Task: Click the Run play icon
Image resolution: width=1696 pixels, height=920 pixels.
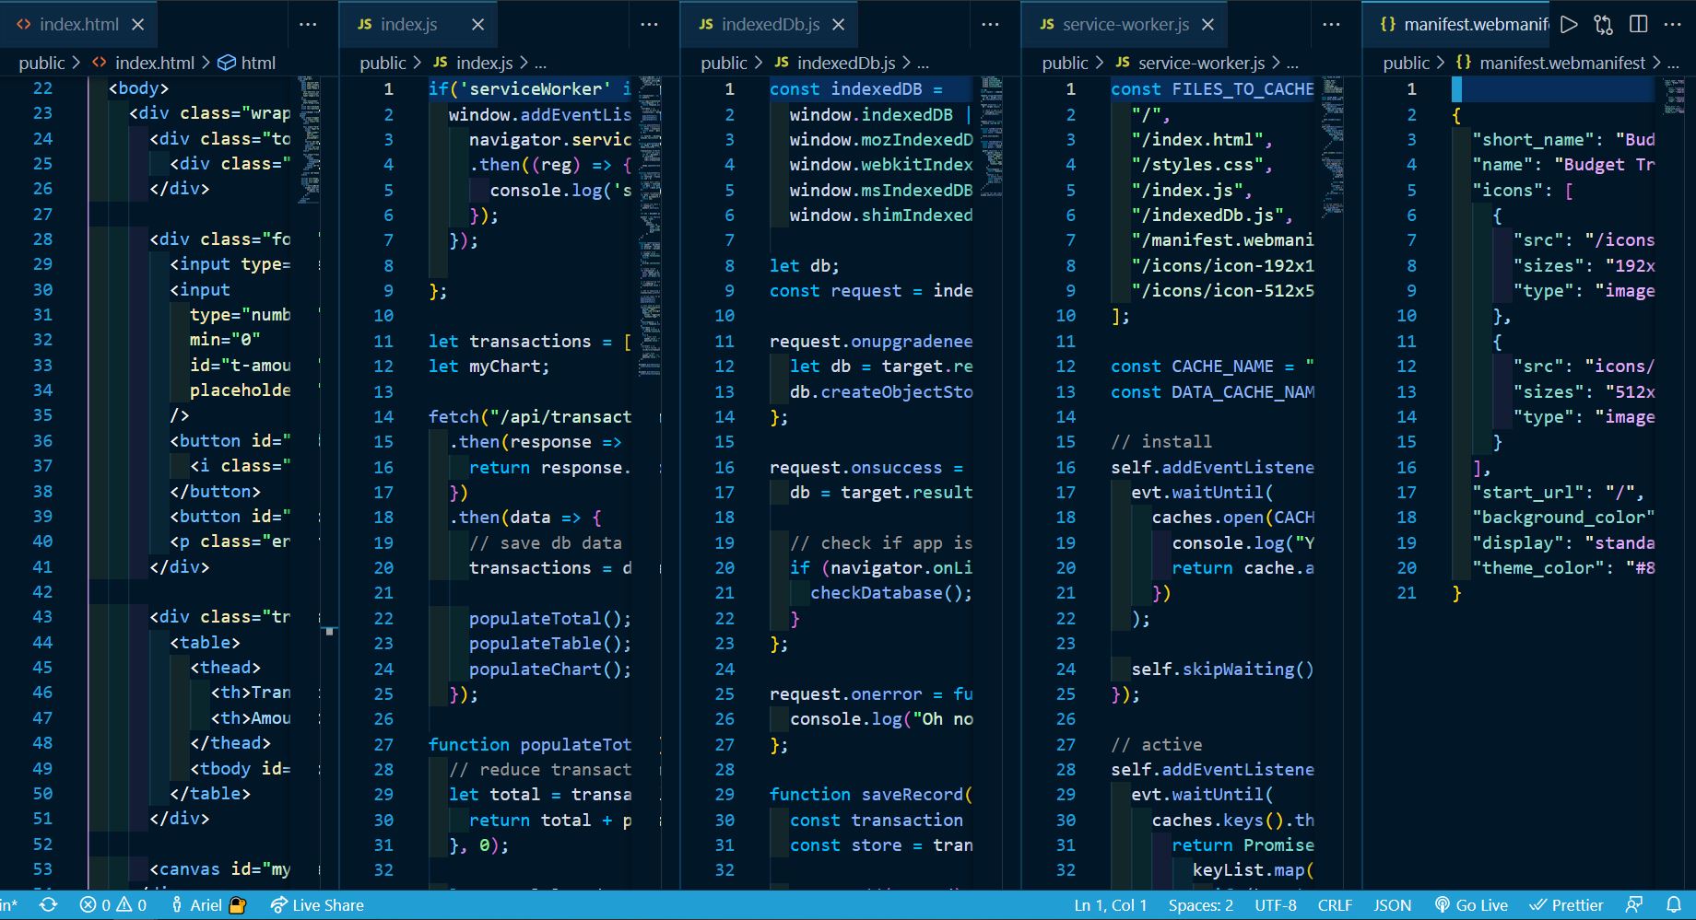Action: click(1569, 25)
